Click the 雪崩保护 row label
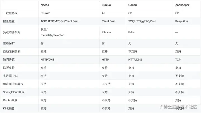 [9, 43]
